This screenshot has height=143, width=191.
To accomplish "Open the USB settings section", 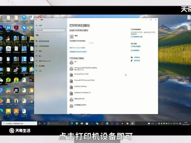I will pos(39,71).
